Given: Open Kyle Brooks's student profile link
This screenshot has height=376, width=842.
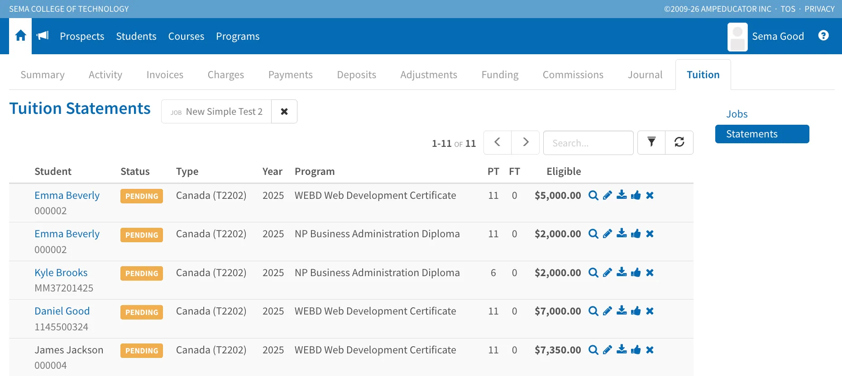Looking at the screenshot, I should [61, 273].
